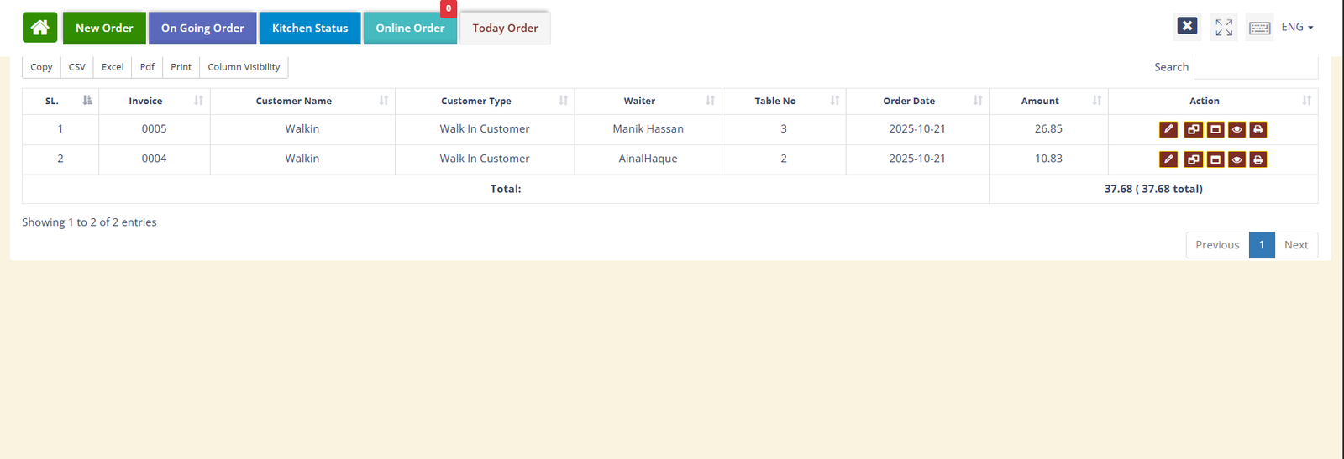Start a New Order

[x=104, y=29]
